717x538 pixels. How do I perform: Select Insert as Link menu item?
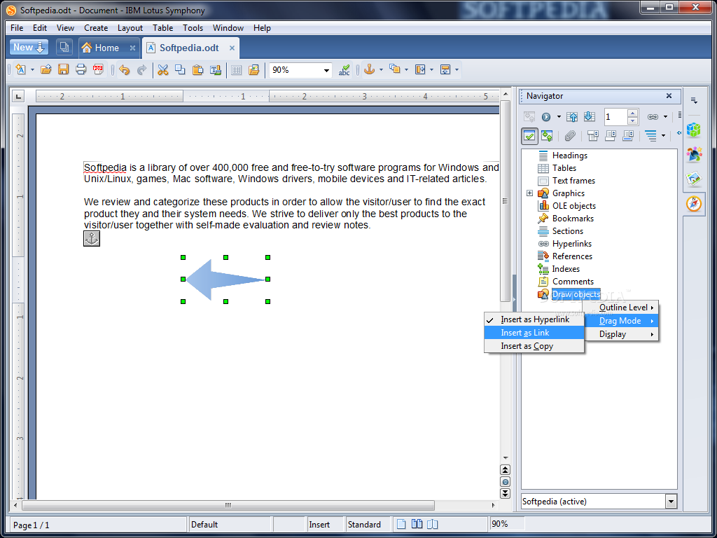click(534, 333)
